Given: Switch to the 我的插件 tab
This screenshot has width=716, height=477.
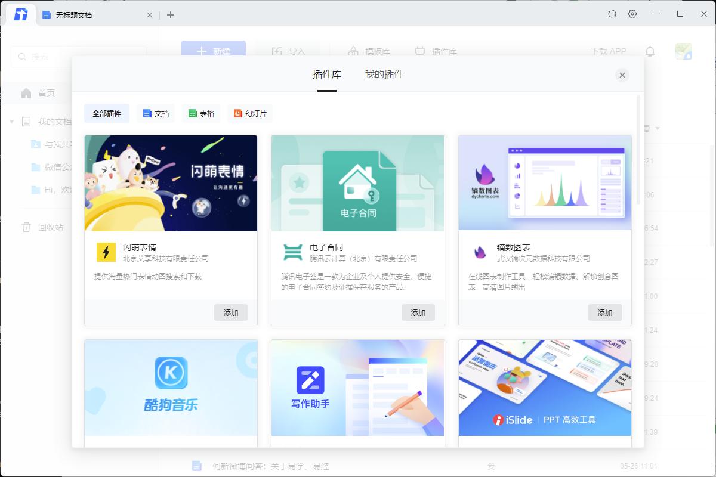Looking at the screenshot, I should (384, 74).
